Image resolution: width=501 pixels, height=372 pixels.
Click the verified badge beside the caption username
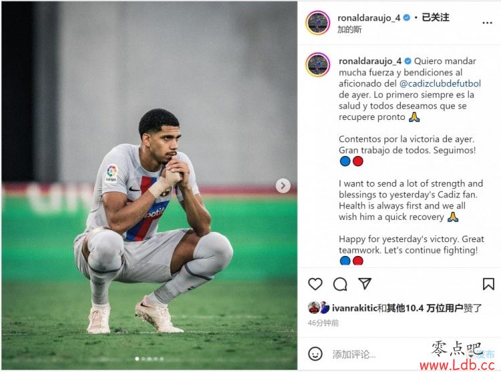(407, 61)
